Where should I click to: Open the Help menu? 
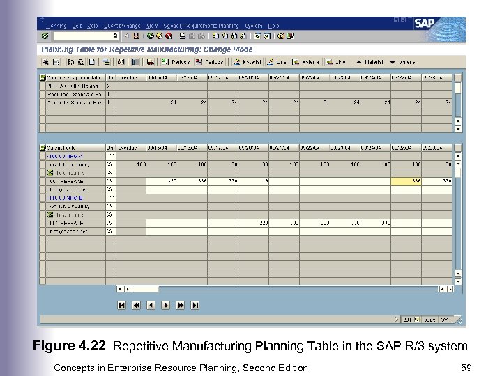[x=273, y=26]
